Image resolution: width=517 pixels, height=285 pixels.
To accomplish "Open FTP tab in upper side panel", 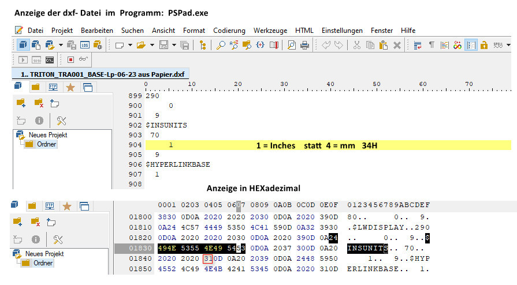I will click(53, 87).
